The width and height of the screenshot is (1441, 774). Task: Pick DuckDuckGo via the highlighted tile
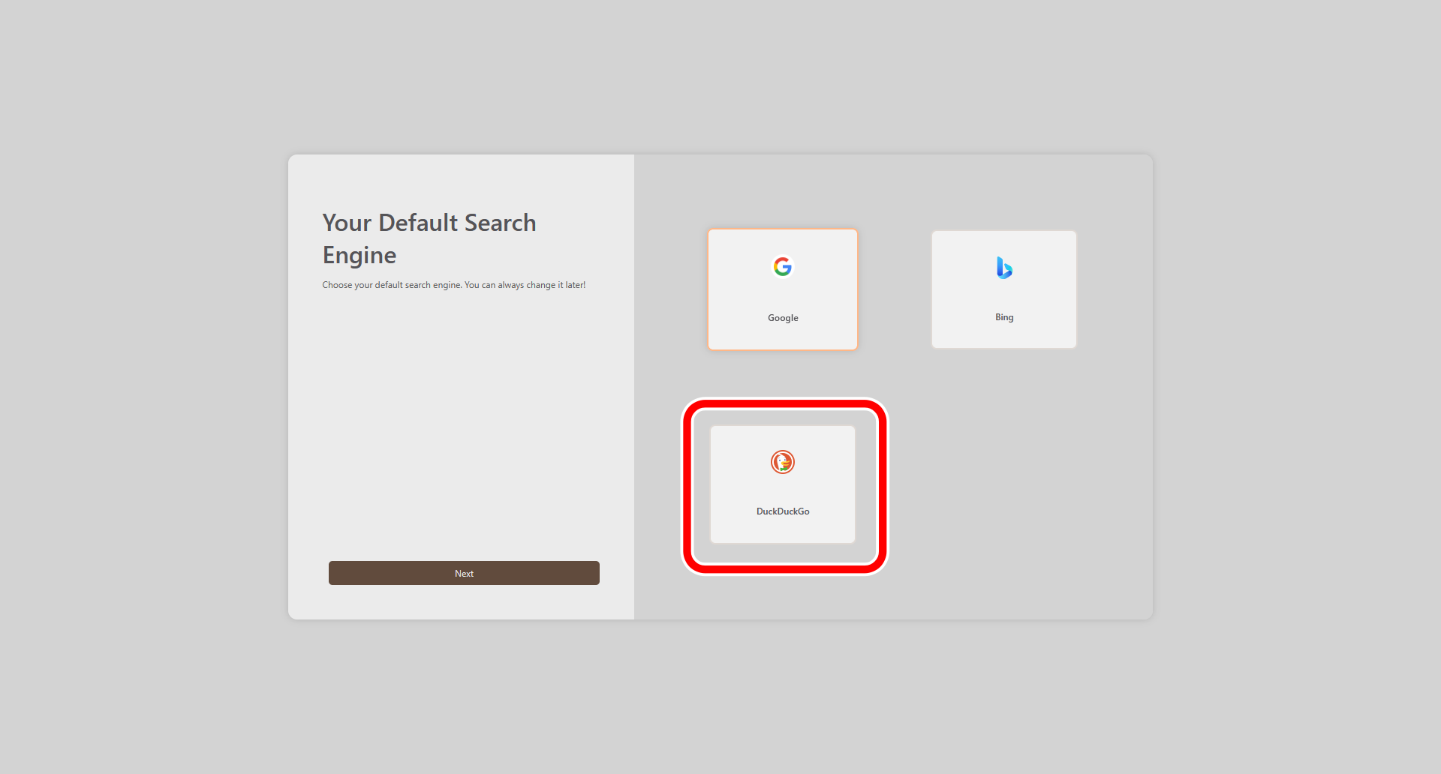783,484
